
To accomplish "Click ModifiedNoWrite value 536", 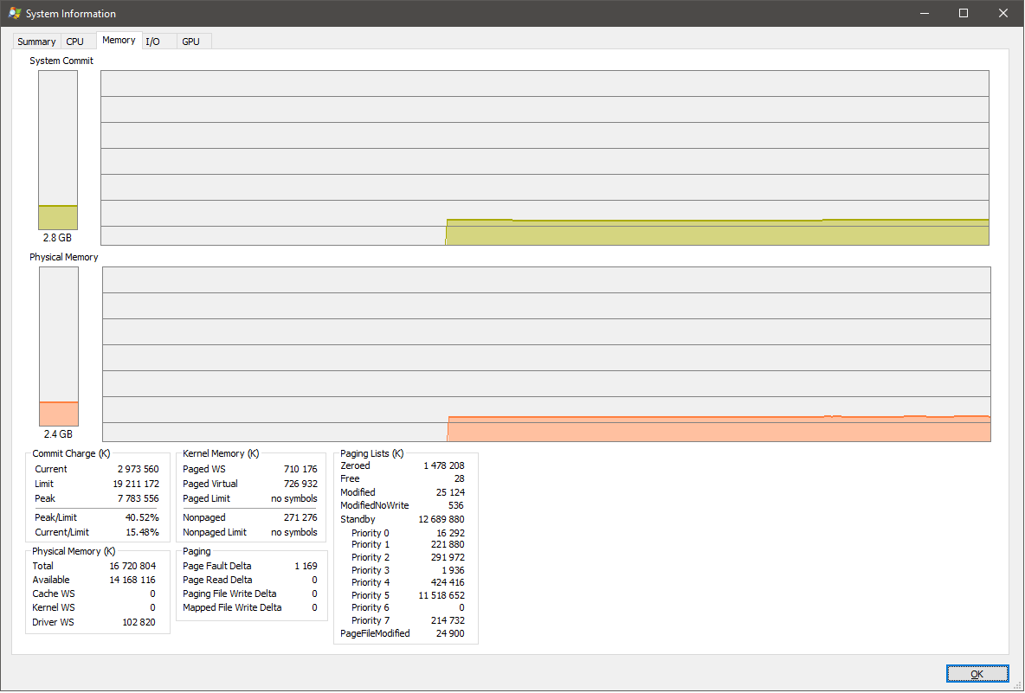I will pos(456,505).
